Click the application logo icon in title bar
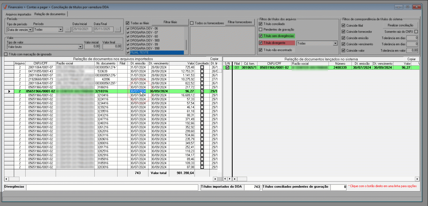The width and height of the screenshot is (428, 206). [5, 7]
